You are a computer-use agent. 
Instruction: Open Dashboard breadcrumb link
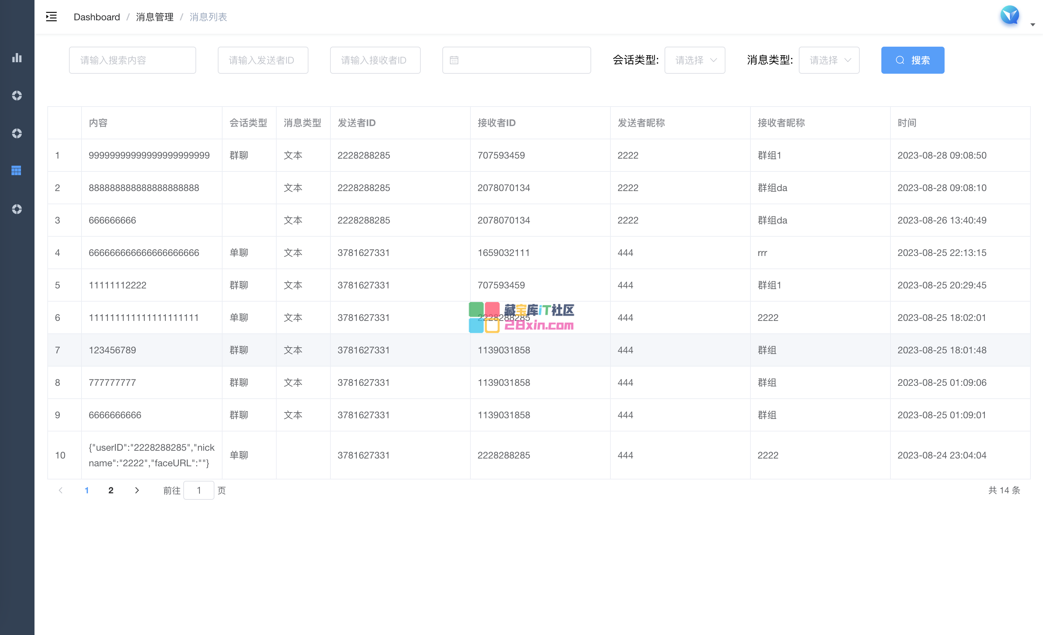[x=96, y=17]
